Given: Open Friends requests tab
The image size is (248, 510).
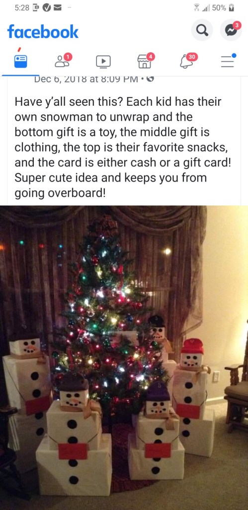Looking at the screenshot, I should [62, 60].
